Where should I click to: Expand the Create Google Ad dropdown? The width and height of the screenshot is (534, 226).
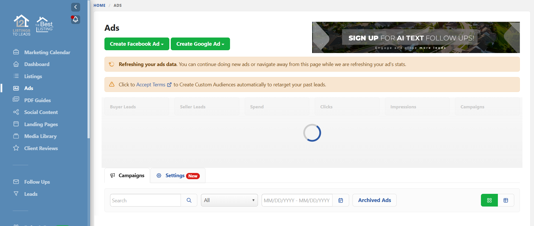pyautogui.click(x=200, y=44)
